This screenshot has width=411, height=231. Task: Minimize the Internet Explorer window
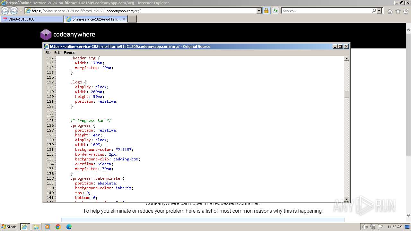[396, 3]
